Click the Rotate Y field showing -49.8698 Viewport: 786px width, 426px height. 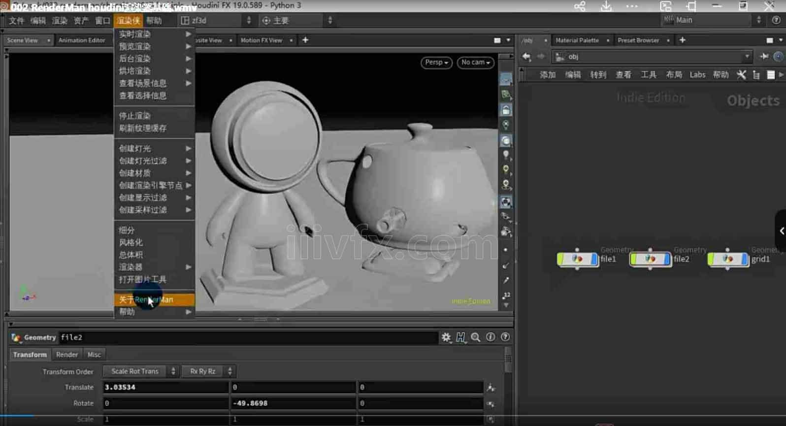pyautogui.click(x=293, y=403)
